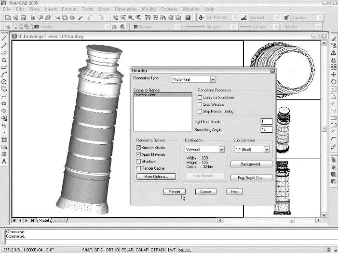Expand the Destination Viewport dropdown
The height and width of the screenshot is (253, 338).
click(x=221, y=150)
